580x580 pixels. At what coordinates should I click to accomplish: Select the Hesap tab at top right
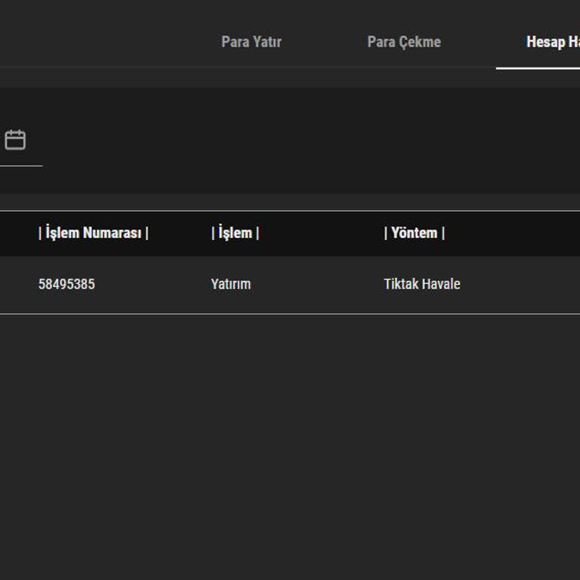(x=553, y=42)
